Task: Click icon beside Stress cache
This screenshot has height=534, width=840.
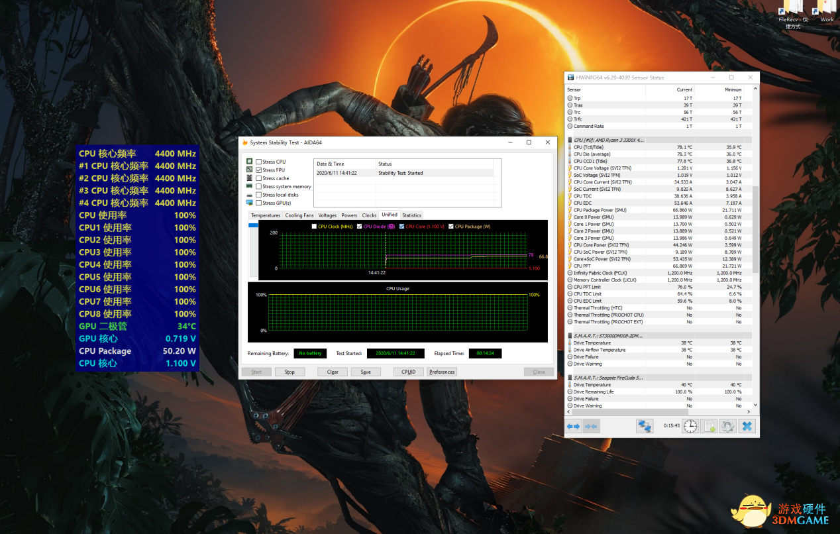Action: (x=249, y=178)
